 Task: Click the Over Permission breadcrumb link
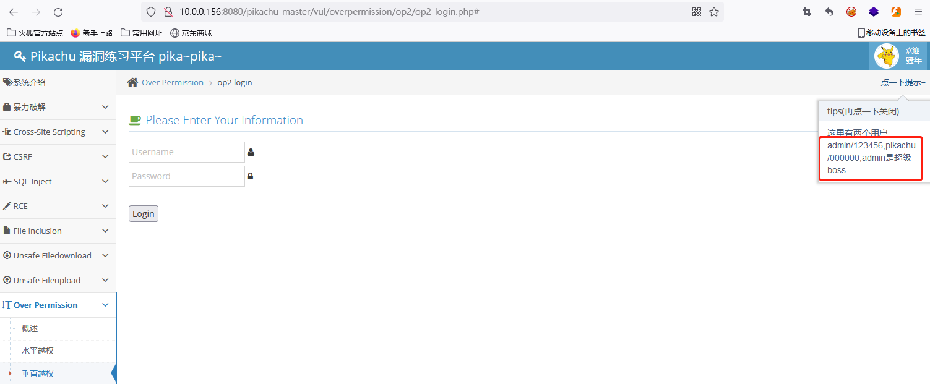click(173, 82)
